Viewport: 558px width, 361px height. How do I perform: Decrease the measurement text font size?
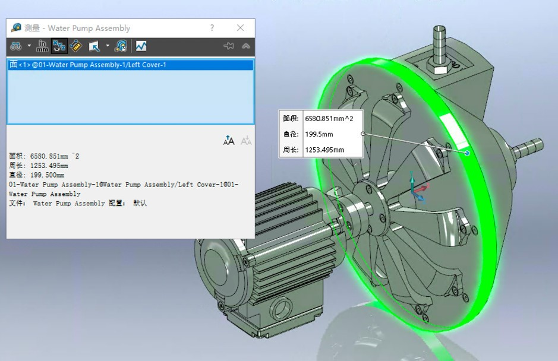point(246,140)
